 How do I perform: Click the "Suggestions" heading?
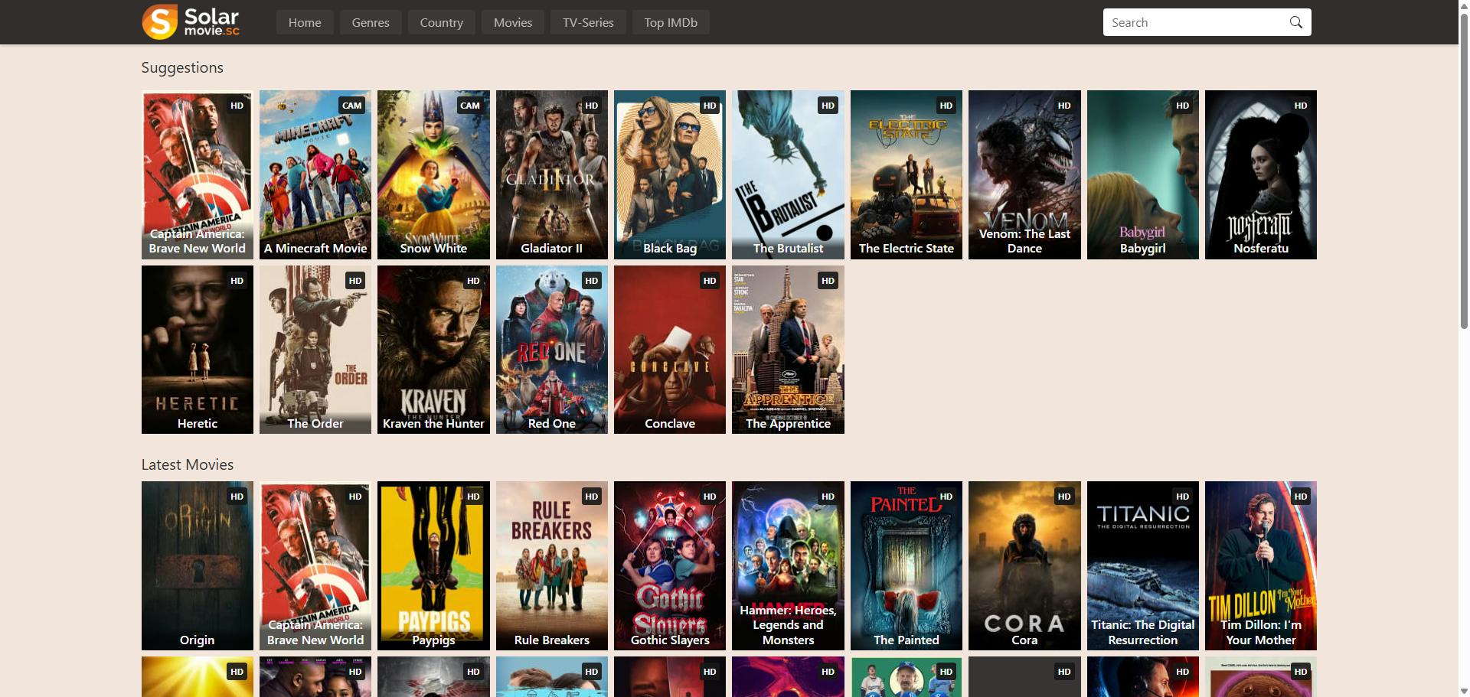click(182, 67)
